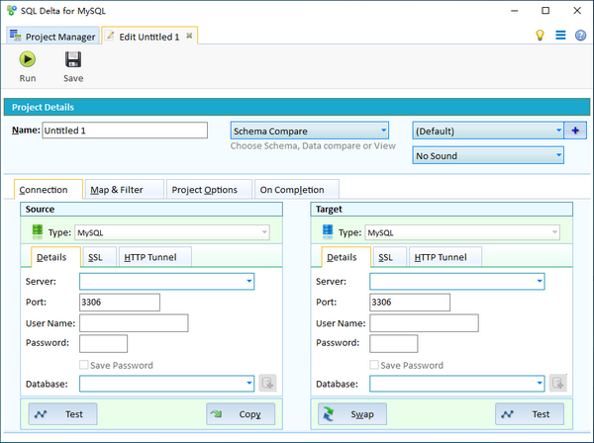The height and width of the screenshot is (443, 594).
Task: Enable Source Save Password checkbox
Action: [x=84, y=365]
